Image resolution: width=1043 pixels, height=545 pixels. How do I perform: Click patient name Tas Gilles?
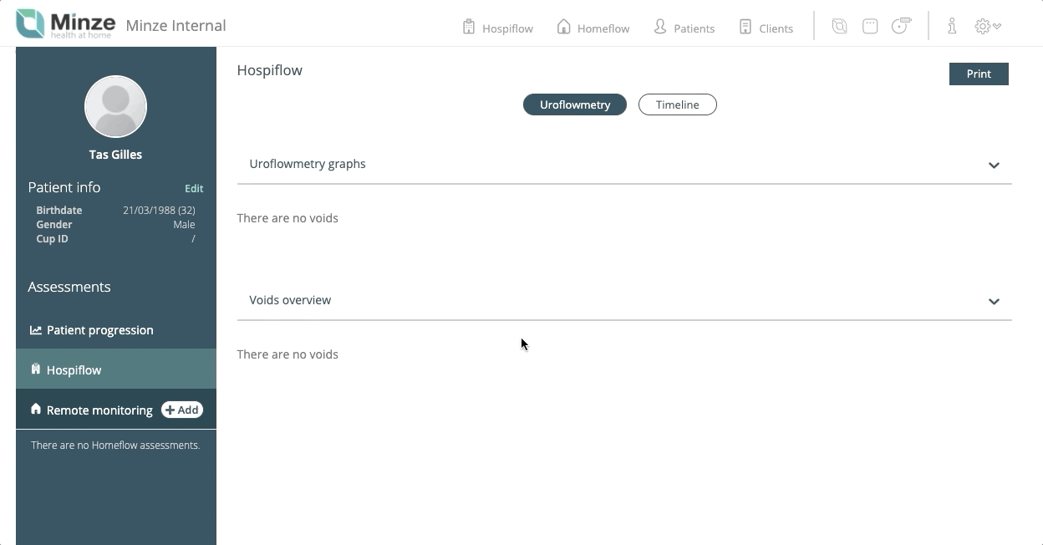(115, 155)
